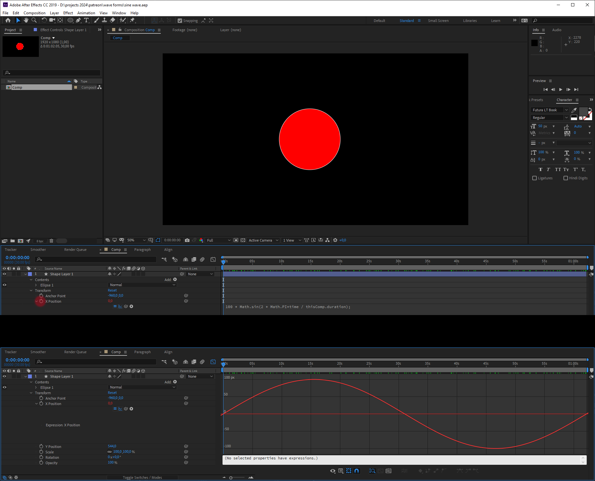Switch to the Libraries workspace
Image resolution: width=595 pixels, height=481 pixels.
pyautogui.click(x=470, y=21)
